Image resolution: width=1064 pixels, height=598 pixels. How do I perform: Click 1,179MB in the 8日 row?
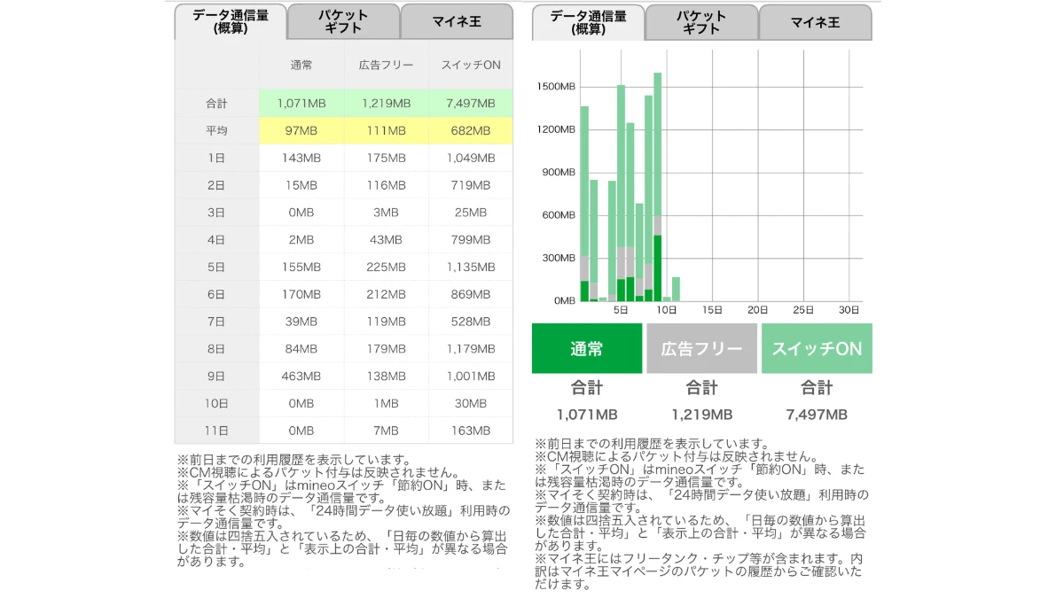tap(470, 349)
